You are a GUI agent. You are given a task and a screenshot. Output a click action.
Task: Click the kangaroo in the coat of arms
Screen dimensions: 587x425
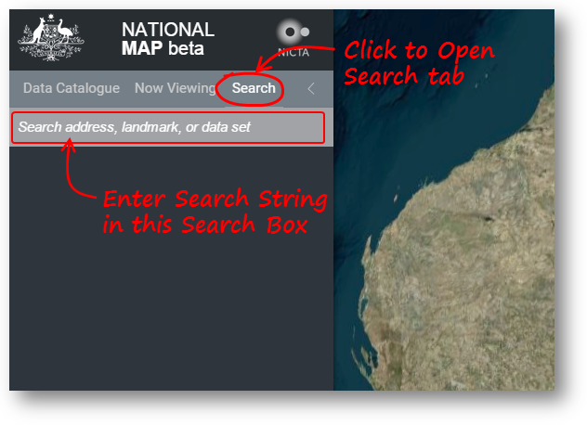[x=38, y=31]
